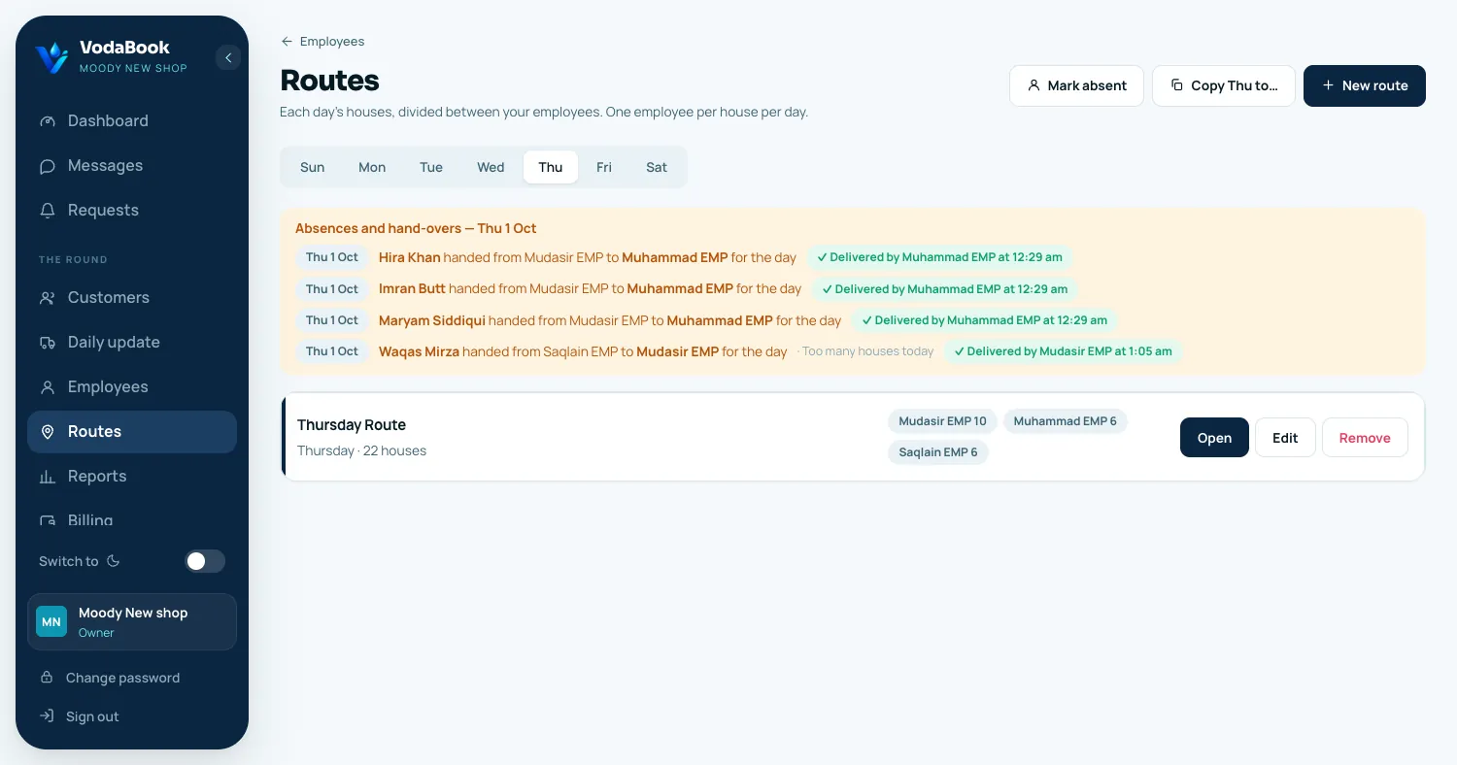Click the Billing card icon
Viewport: 1457px width, 765px height.
(47, 521)
